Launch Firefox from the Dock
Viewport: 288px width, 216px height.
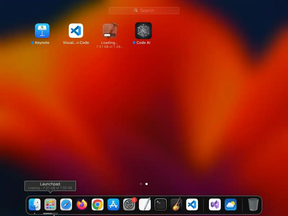point(82,204)
